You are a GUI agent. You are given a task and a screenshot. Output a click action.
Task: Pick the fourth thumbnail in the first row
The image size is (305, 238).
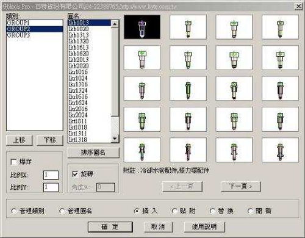[x=280, y=27]
